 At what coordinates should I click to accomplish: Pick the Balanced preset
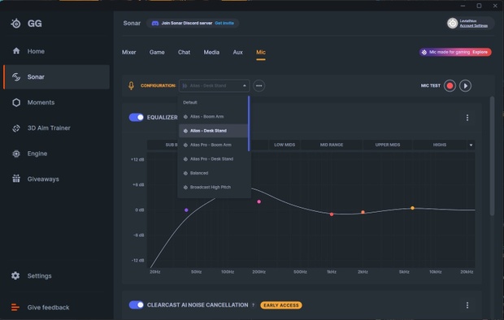point(213,173)
